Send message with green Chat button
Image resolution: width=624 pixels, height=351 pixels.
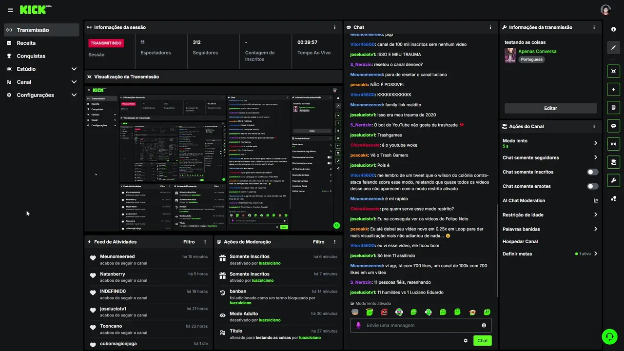(482, 341)
